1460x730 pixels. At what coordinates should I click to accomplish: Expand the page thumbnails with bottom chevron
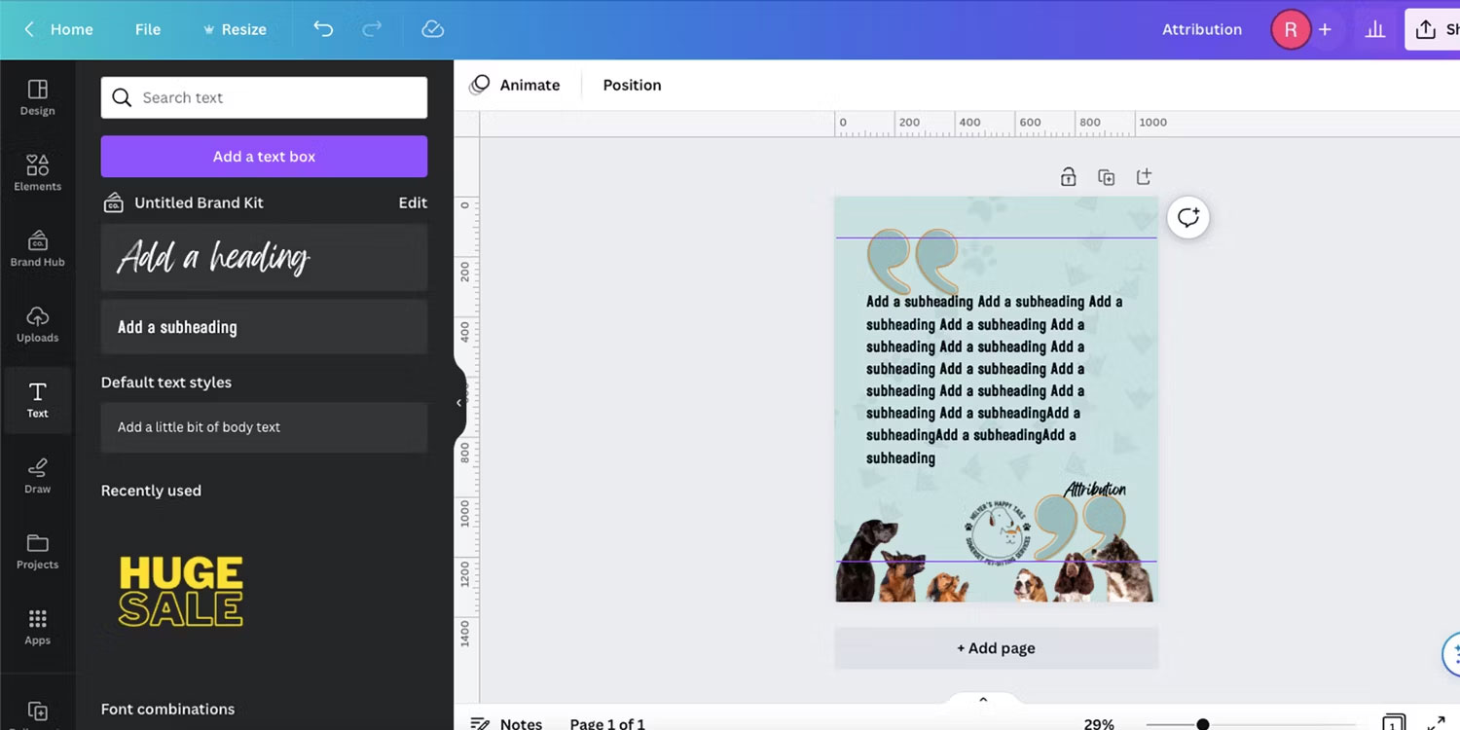982,698
